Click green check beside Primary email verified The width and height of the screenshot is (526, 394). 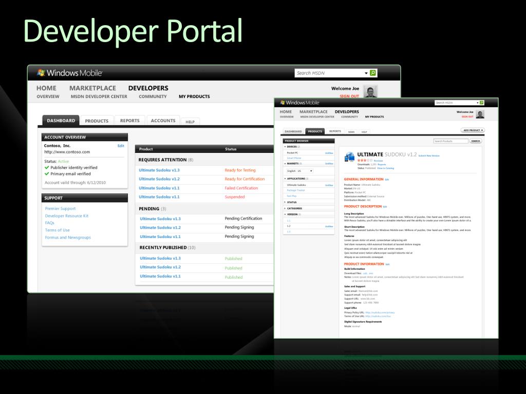pyautogui.click(x=47, y=173)
